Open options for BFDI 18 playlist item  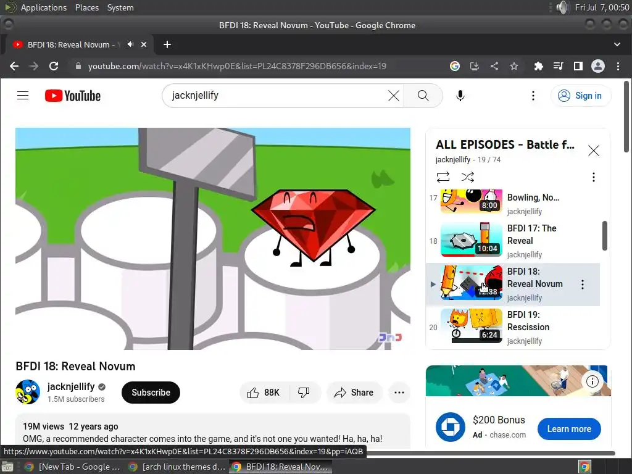pos(583,285)
